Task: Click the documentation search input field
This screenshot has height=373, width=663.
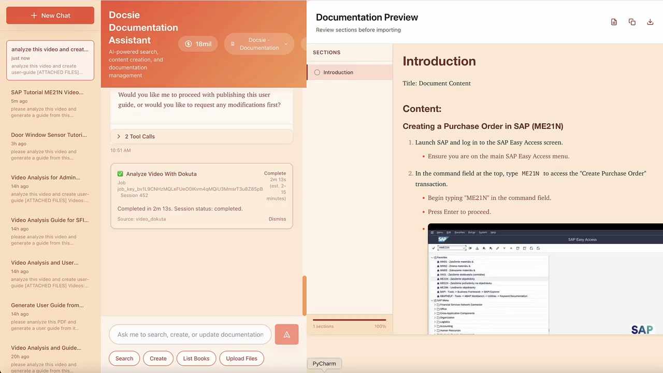Action: (190, 334)
